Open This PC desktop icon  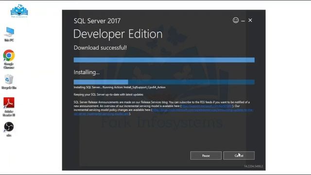point(9,34)
